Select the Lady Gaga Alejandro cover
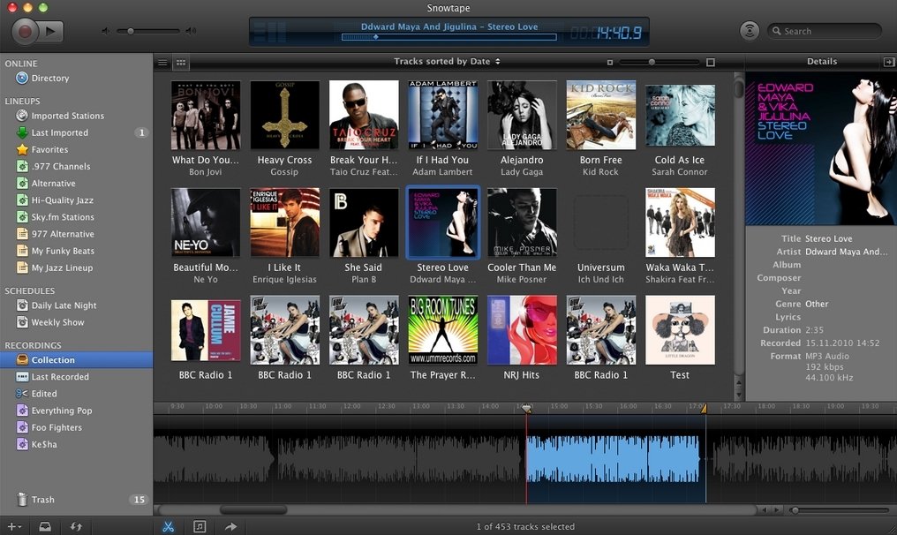 522,115
